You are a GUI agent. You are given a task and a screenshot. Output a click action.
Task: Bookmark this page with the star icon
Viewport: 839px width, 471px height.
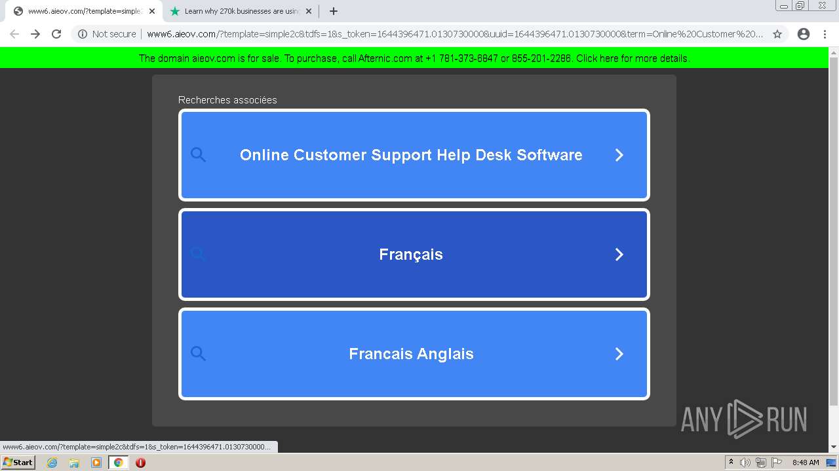[x=777, y=34]
